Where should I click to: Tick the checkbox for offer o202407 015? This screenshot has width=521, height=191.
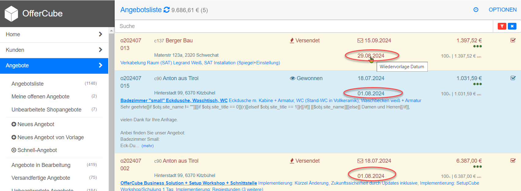(513, 78)
